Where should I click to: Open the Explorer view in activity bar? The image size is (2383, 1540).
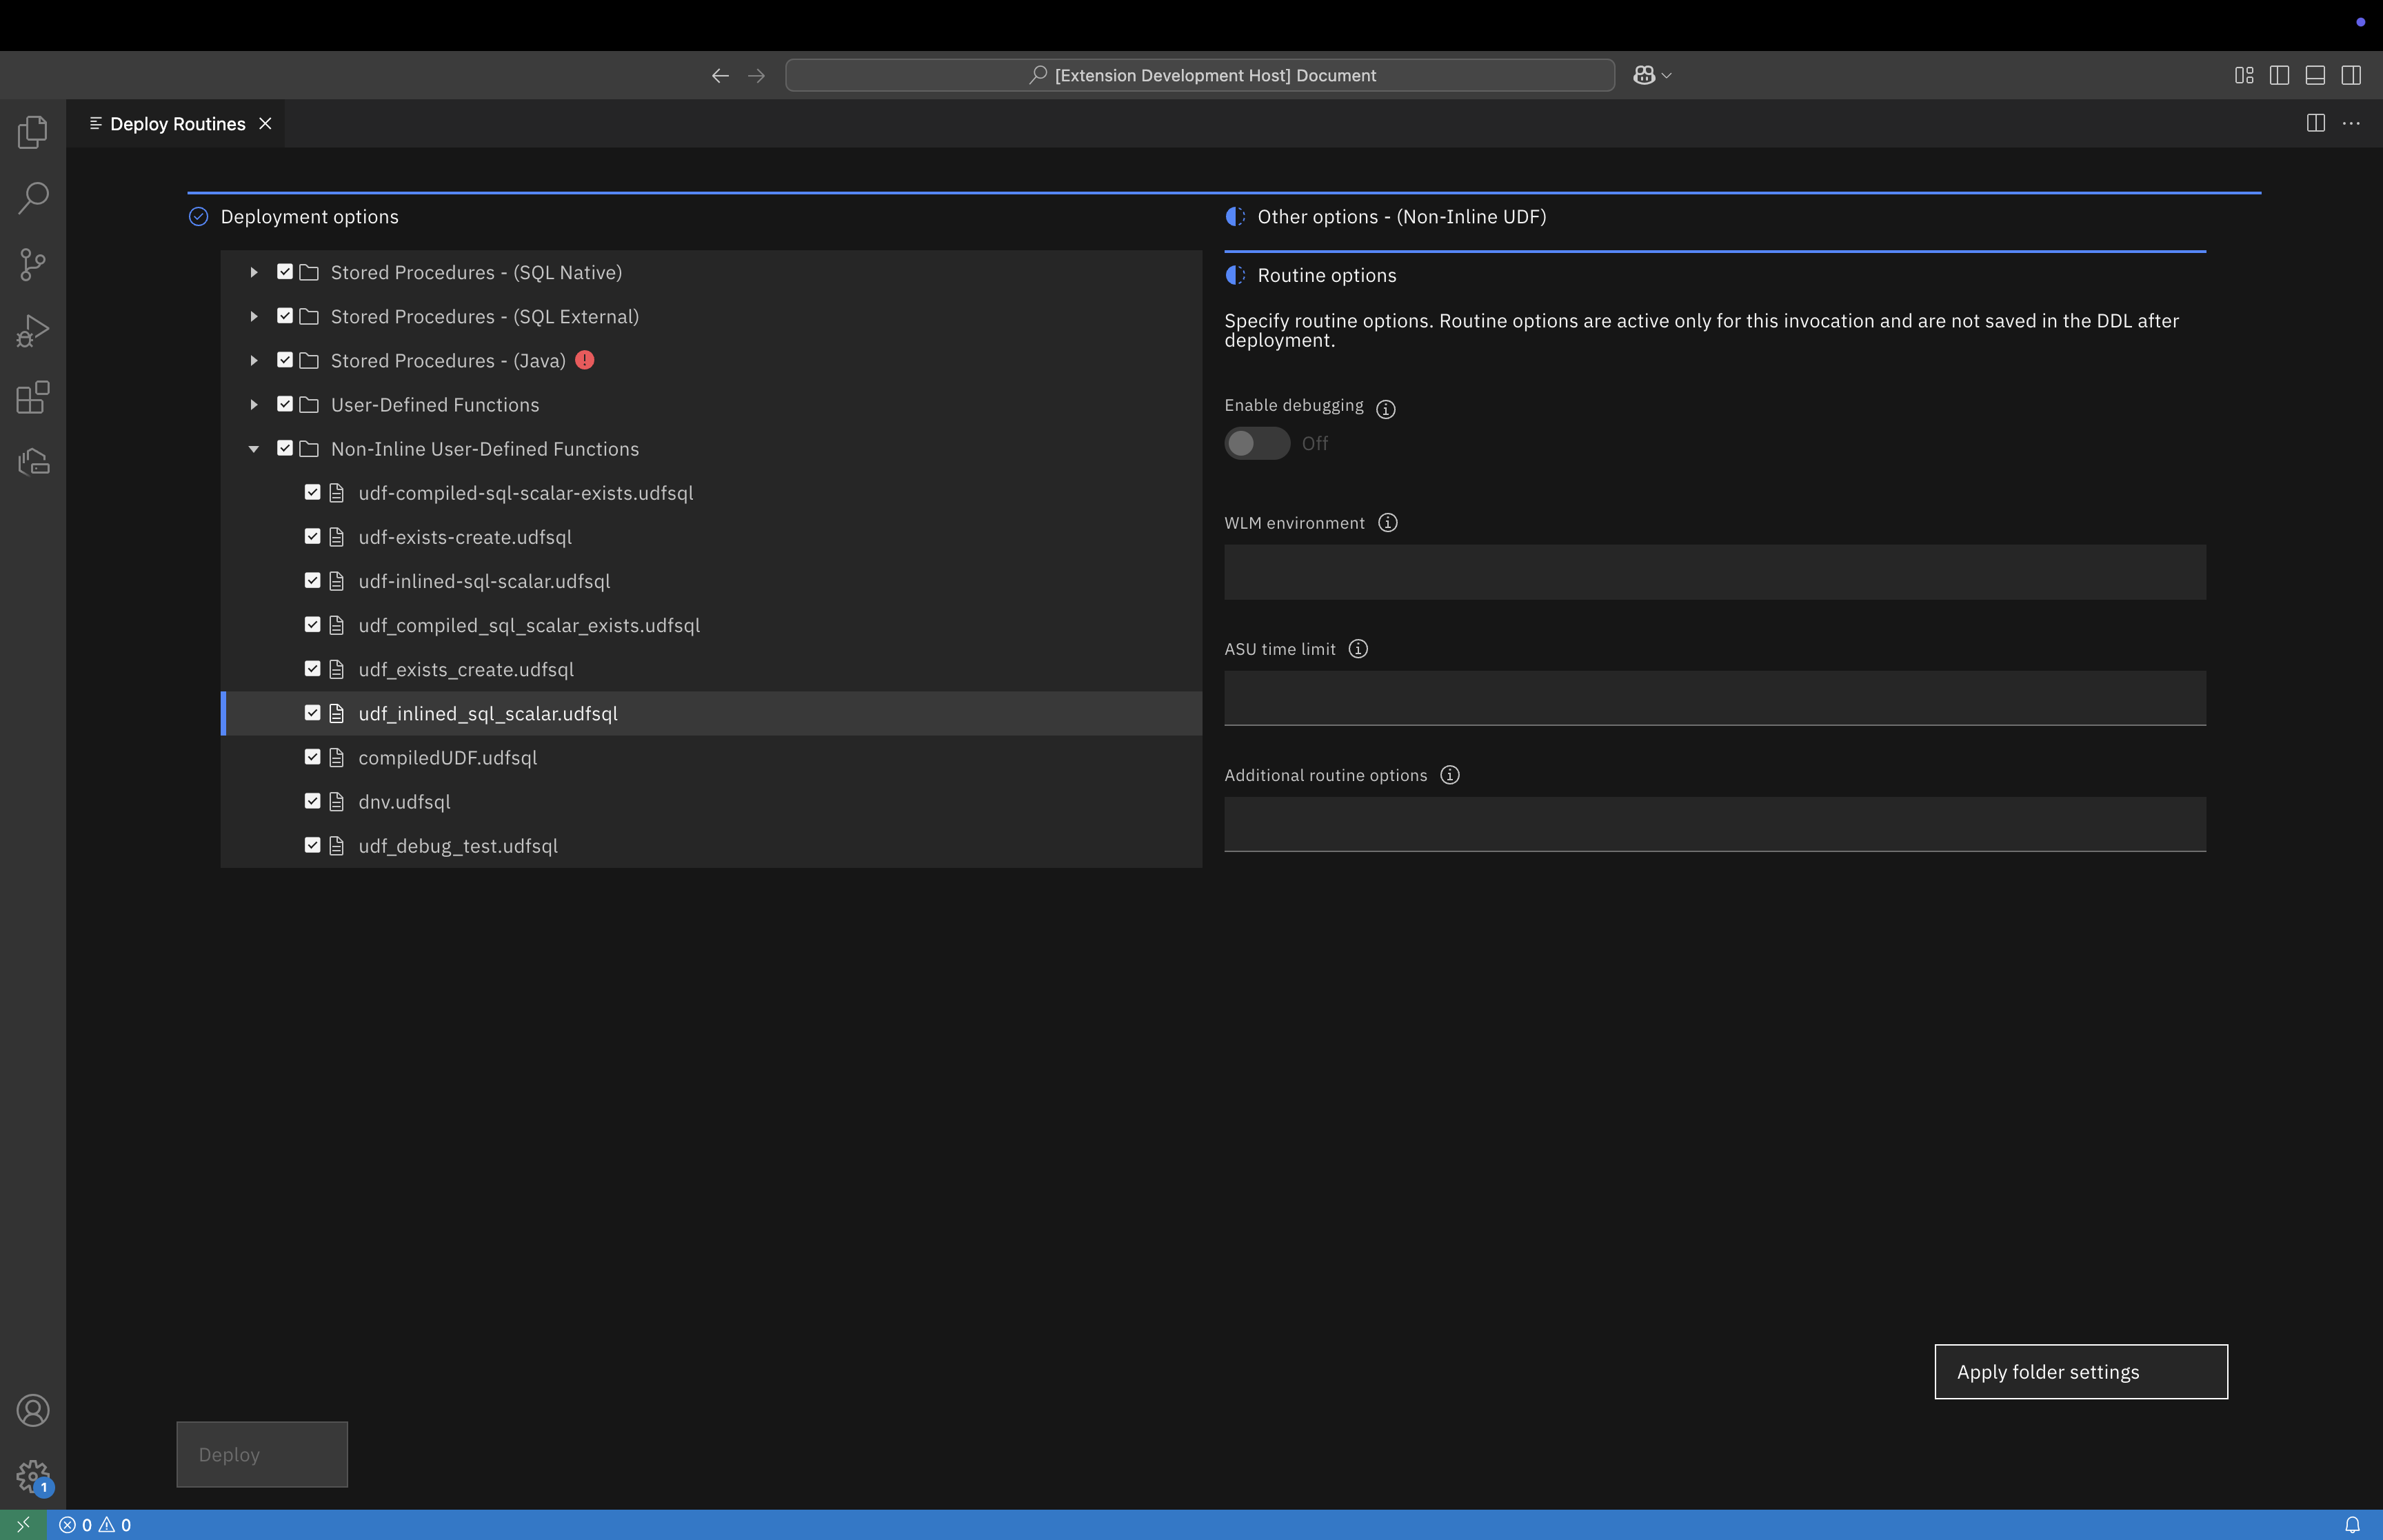tap(32, 132)
